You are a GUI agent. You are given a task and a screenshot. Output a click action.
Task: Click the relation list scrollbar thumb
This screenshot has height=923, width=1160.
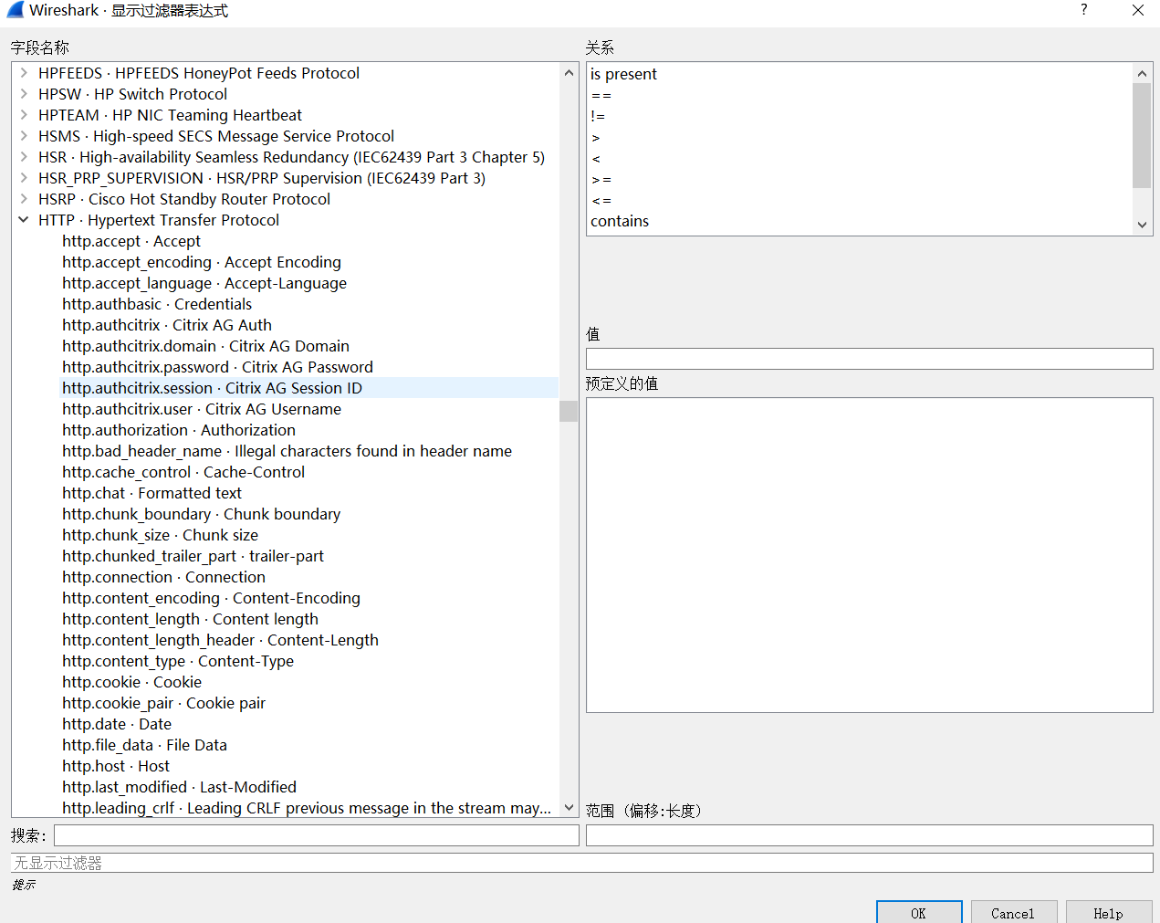click(x=1142, y=135)
